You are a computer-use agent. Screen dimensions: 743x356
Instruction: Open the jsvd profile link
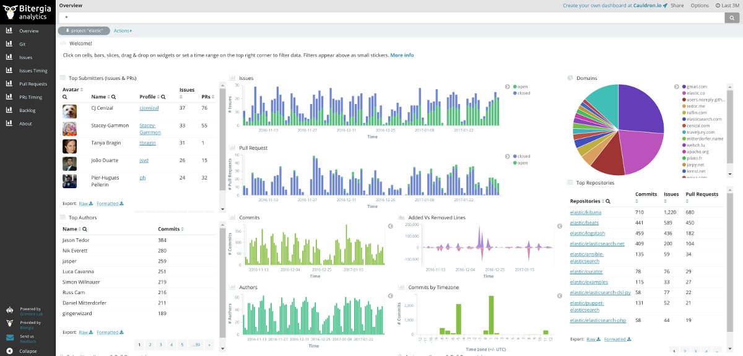pos(144,160)
